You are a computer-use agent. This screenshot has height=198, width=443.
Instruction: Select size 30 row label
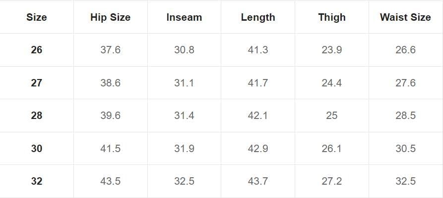tap(36, 149)
